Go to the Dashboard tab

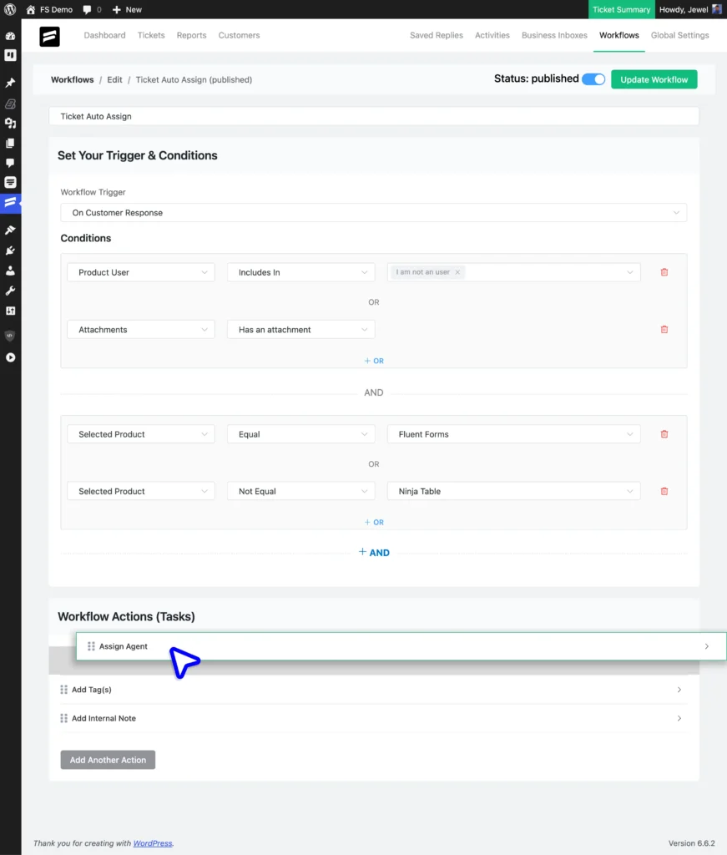coord(104,35)
